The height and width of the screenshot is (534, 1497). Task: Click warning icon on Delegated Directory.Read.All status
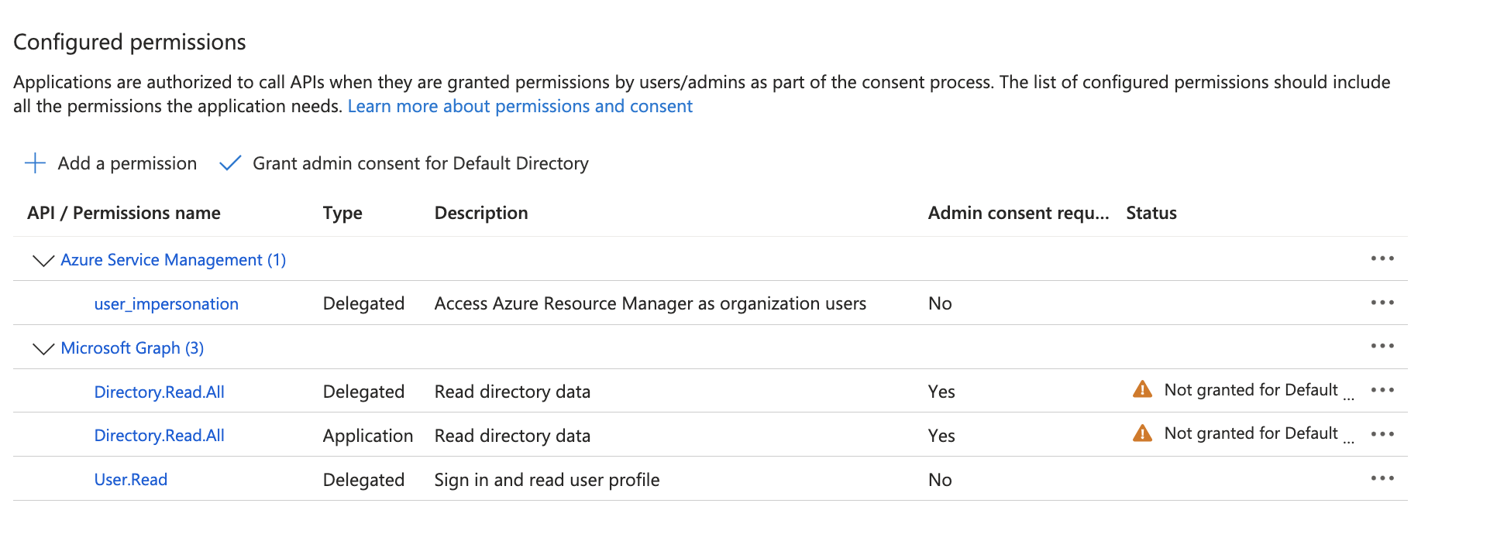click(x=1142, y=389)
